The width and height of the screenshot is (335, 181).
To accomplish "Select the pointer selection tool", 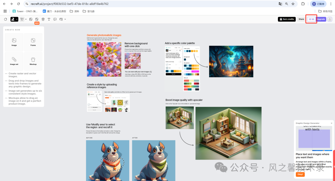I will (x=22, y=19).
